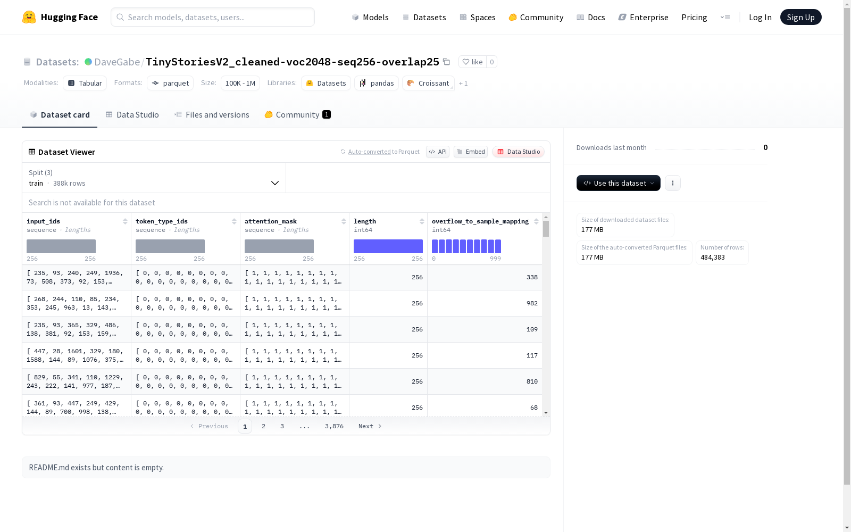Open Datasets in the top navigation
Image resolution: width=851 pixels, height=532 pixels.
(x=424, y=17)
